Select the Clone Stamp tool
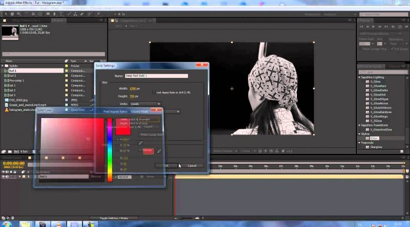The width and height of the screenshot is (410, 227). pos(75,14)
